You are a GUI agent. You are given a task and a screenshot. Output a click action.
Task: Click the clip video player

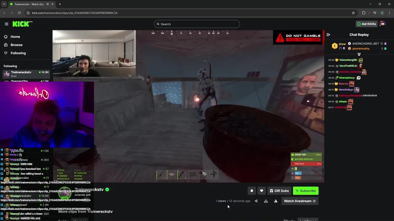[x=188, y=106]
